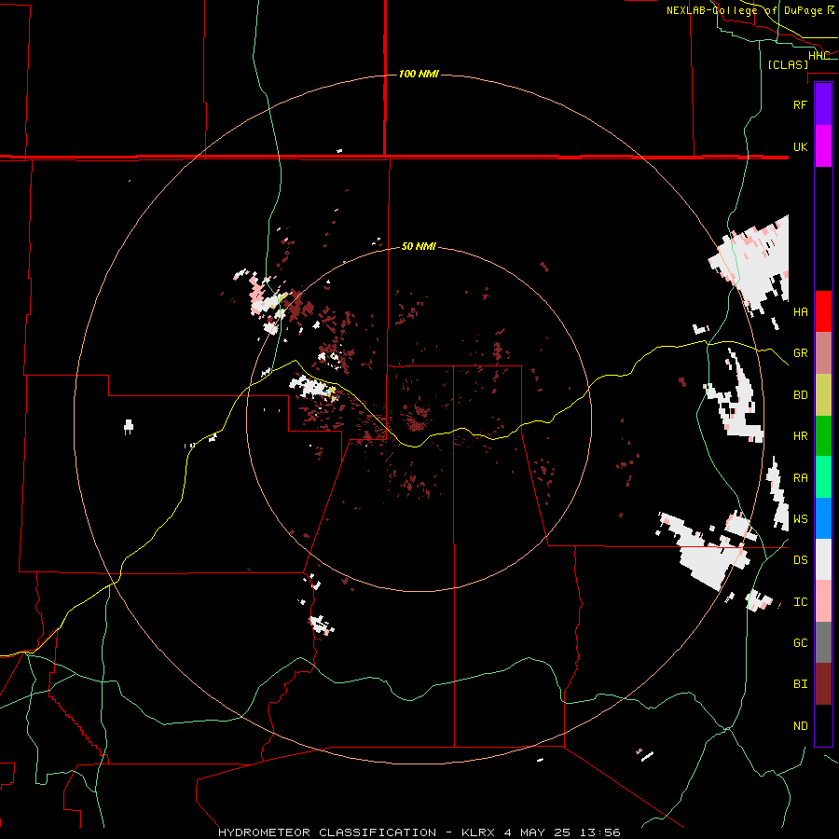The height and width of the screenshot is (839, 839).
Task: Click the HA legend label
Action: click(x=800, y=311)
